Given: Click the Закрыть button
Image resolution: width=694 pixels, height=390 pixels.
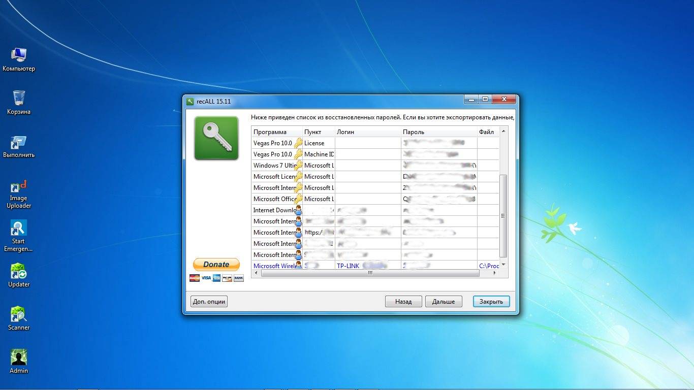Looking at the screenshot, I should (x=491, y=301).
